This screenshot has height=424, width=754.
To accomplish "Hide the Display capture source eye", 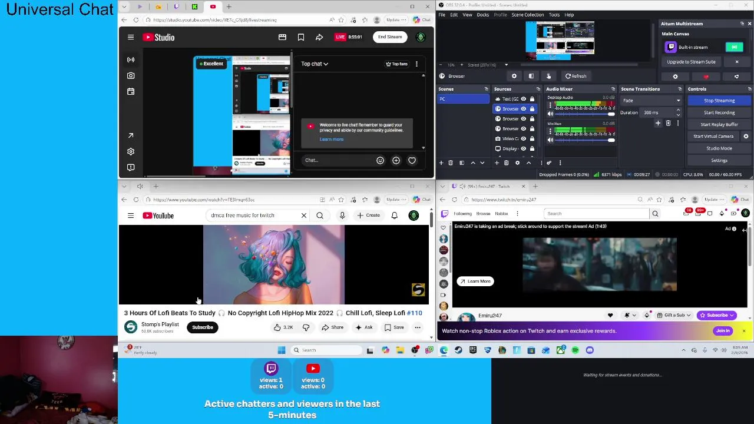I will point(523,148).
